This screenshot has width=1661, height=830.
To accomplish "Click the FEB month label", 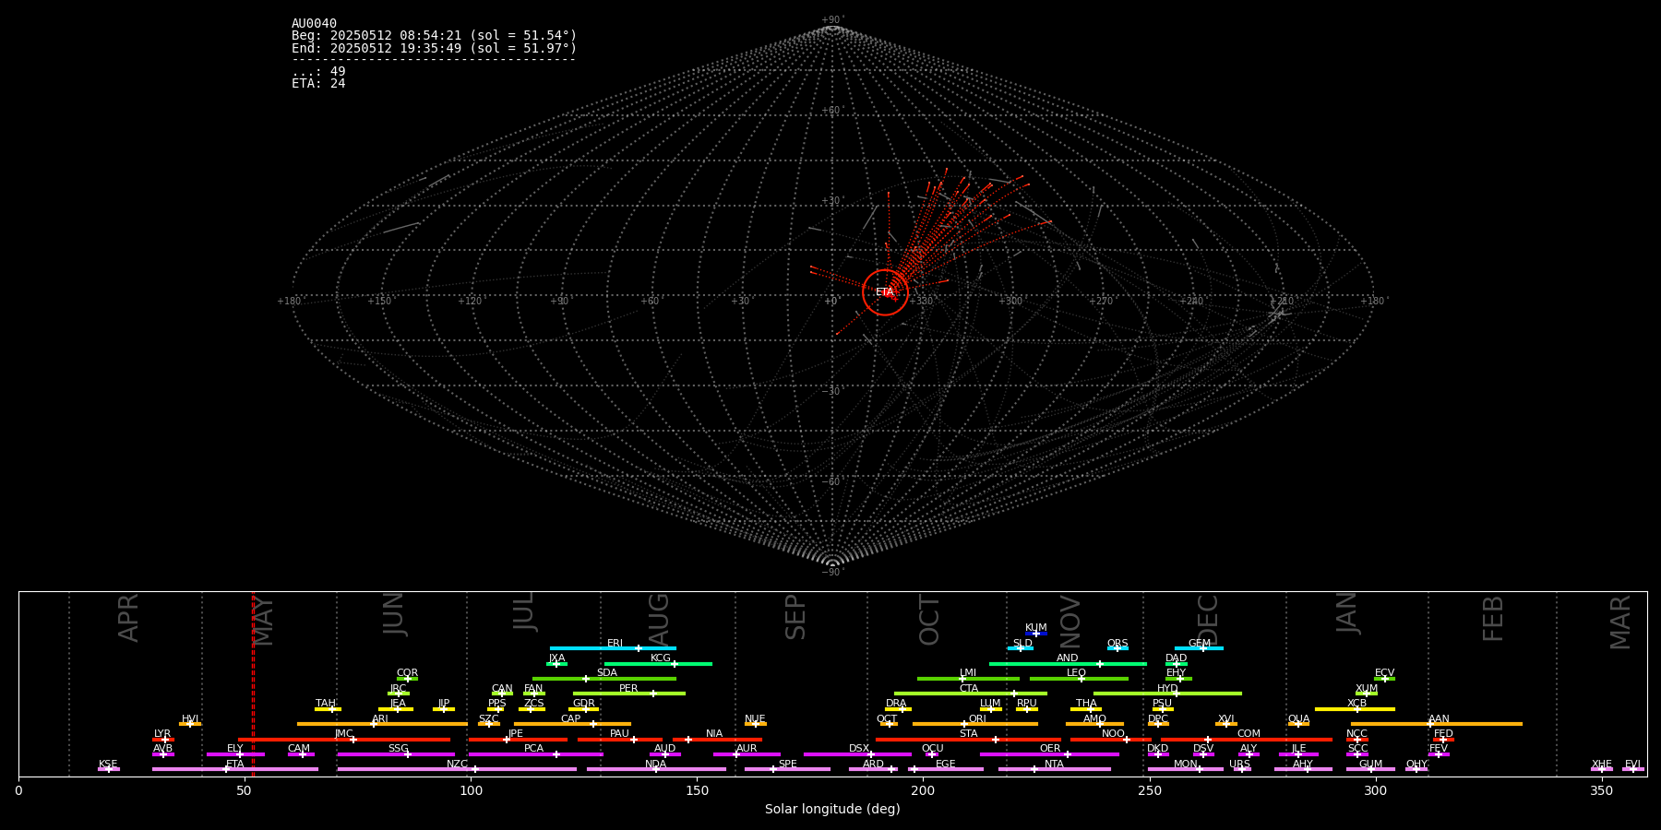I will coord(1493,618).
